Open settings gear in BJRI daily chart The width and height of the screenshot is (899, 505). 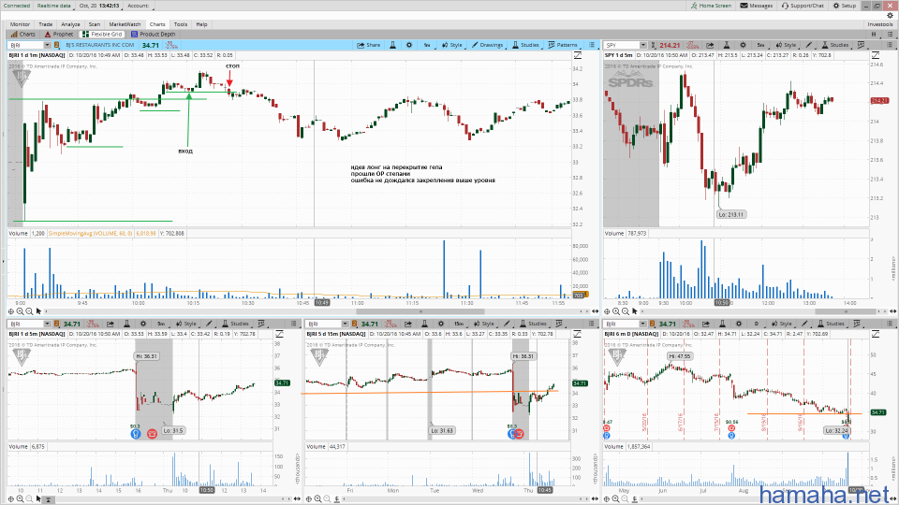tap(739, 324)
